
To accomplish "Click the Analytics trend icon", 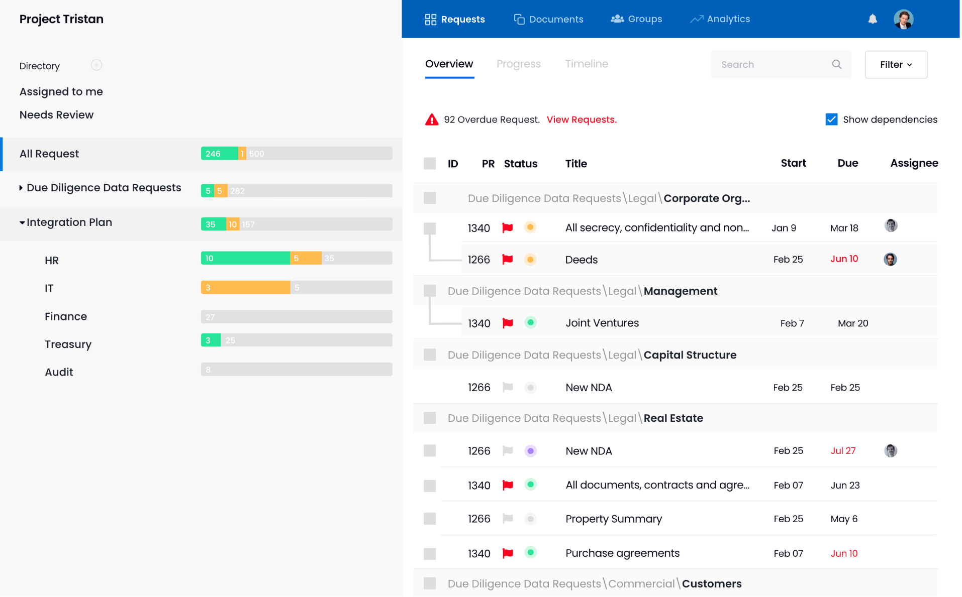I will pos(697,19).
